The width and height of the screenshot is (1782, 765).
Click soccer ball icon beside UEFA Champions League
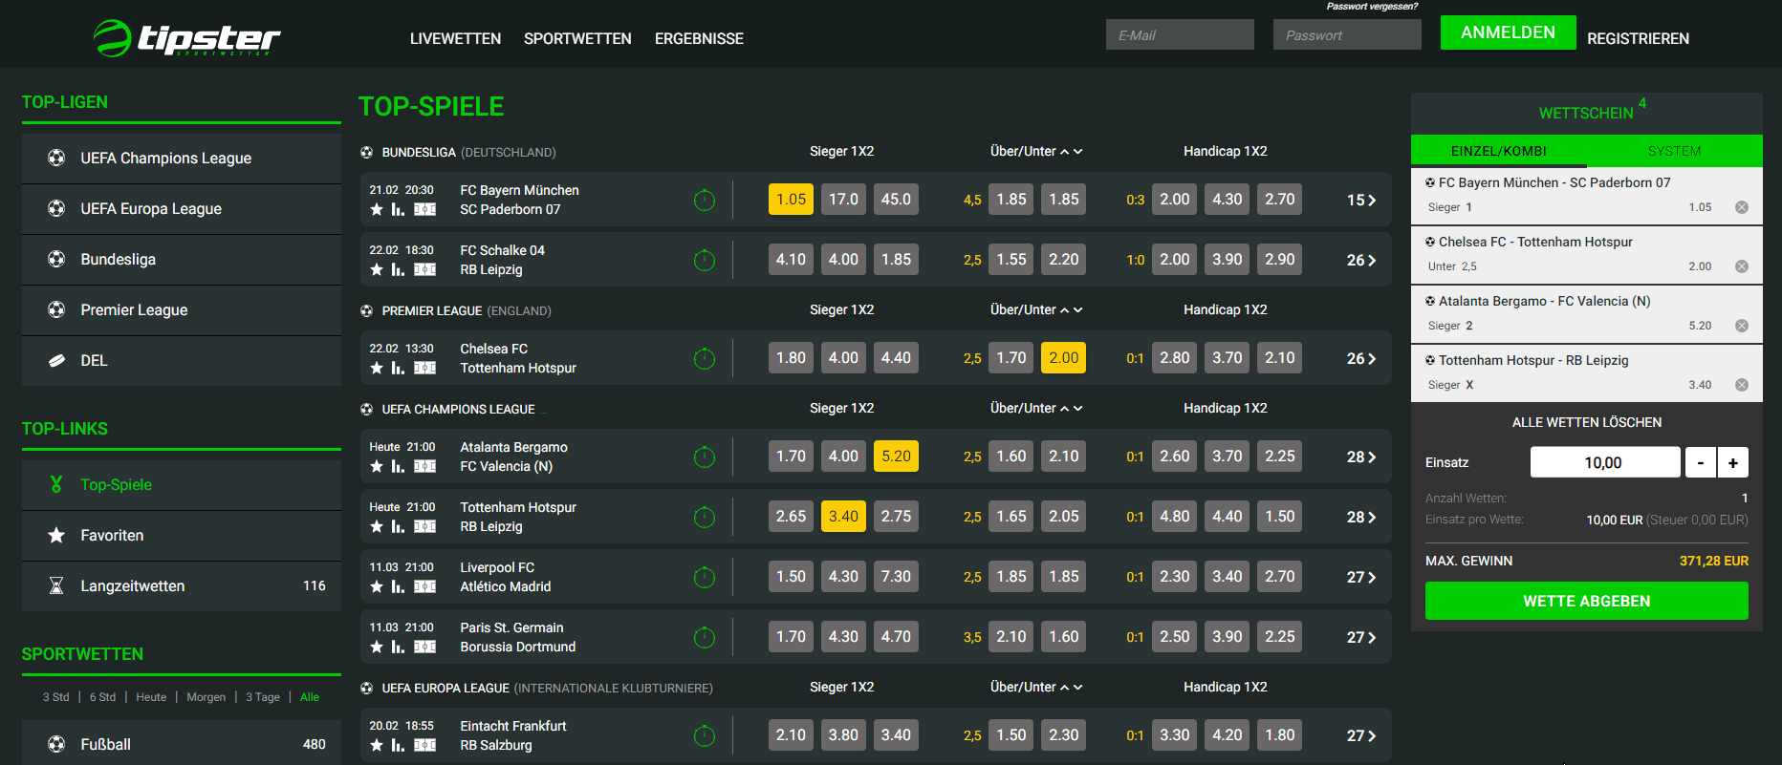(x=56, y=158)
